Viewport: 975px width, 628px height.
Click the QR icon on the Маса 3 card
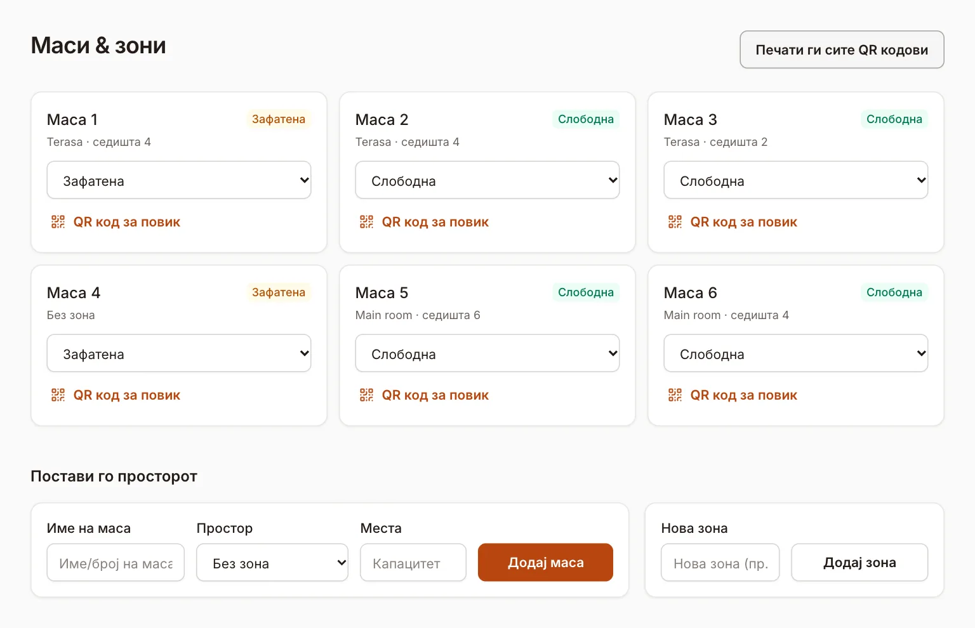[675, 222]
